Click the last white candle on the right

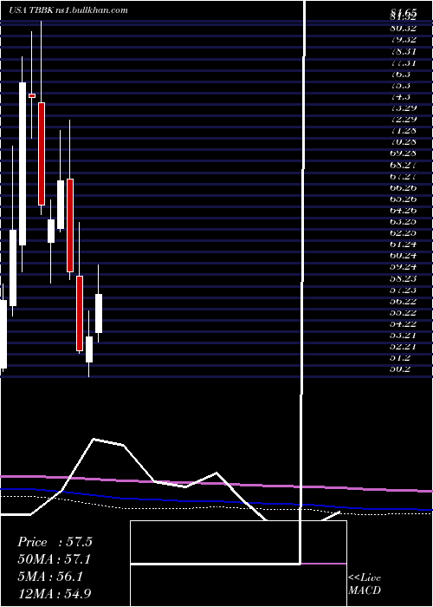click(x=99, y=313)
